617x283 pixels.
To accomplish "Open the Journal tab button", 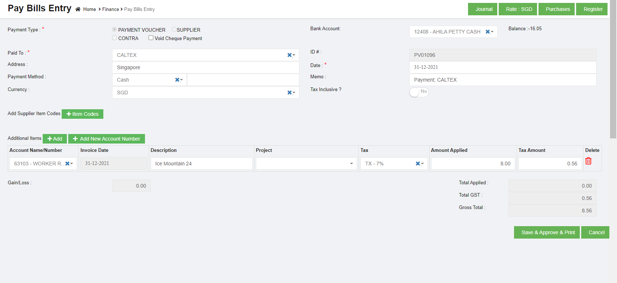I will coord(483,9).
